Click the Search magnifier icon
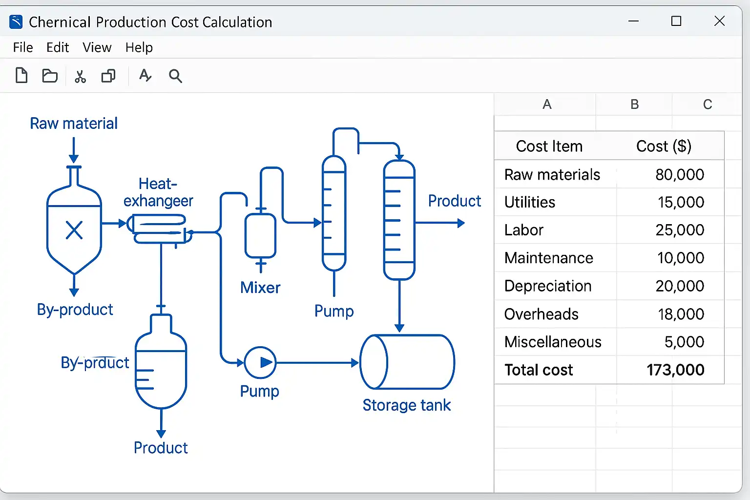 coord(175,76)
